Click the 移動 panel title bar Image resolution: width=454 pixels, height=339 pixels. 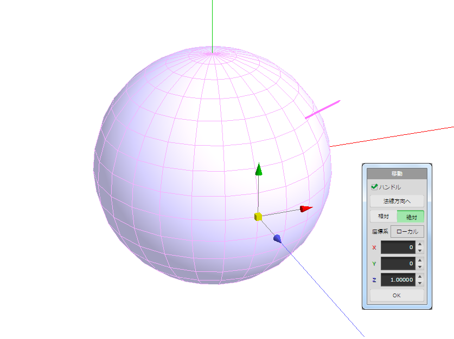click(397, 174)
